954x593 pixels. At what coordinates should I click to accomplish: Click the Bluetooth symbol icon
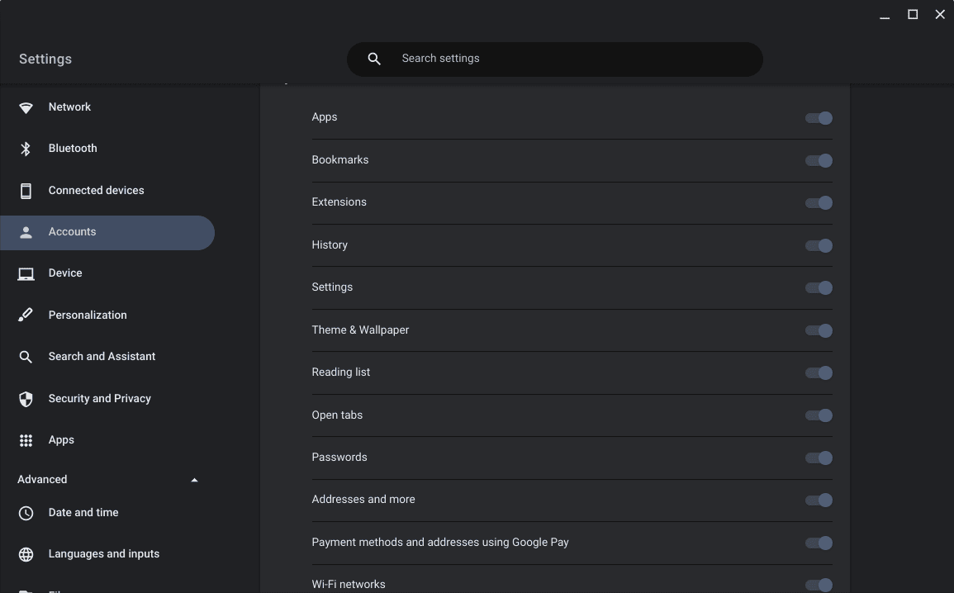click(x=26, y=149)
